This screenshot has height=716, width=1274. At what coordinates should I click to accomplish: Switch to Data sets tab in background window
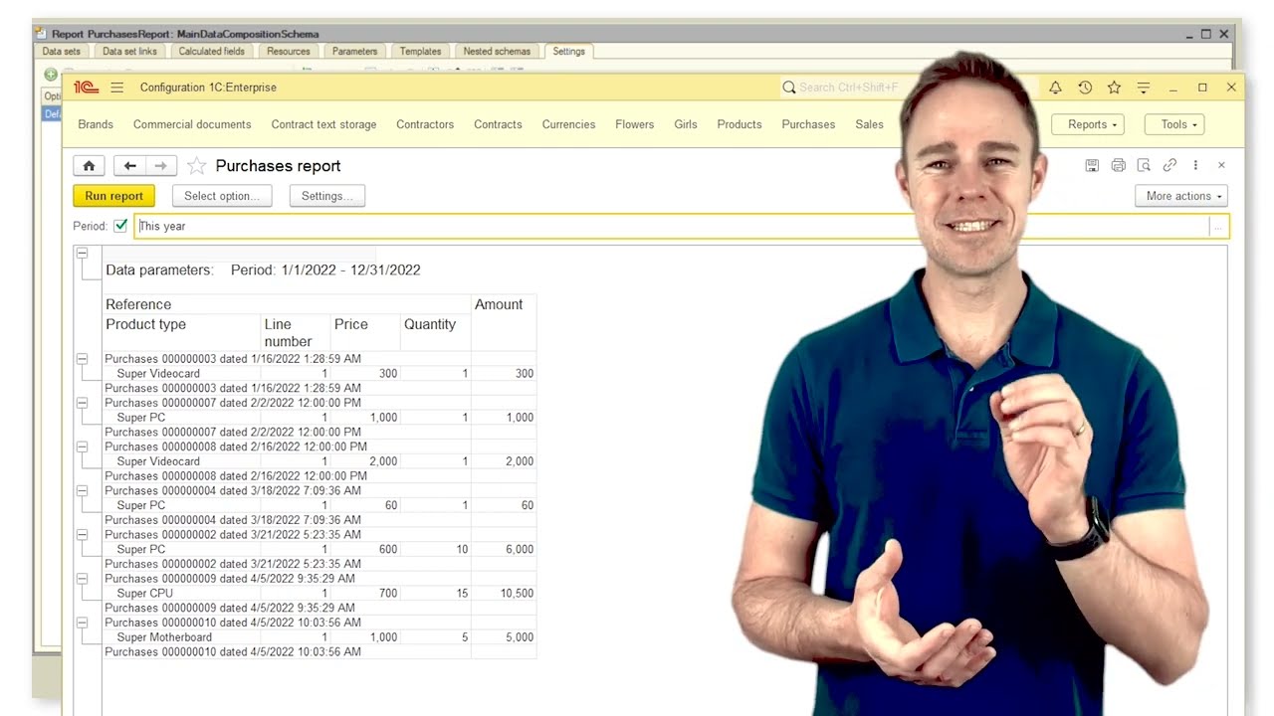click(62, 52)
